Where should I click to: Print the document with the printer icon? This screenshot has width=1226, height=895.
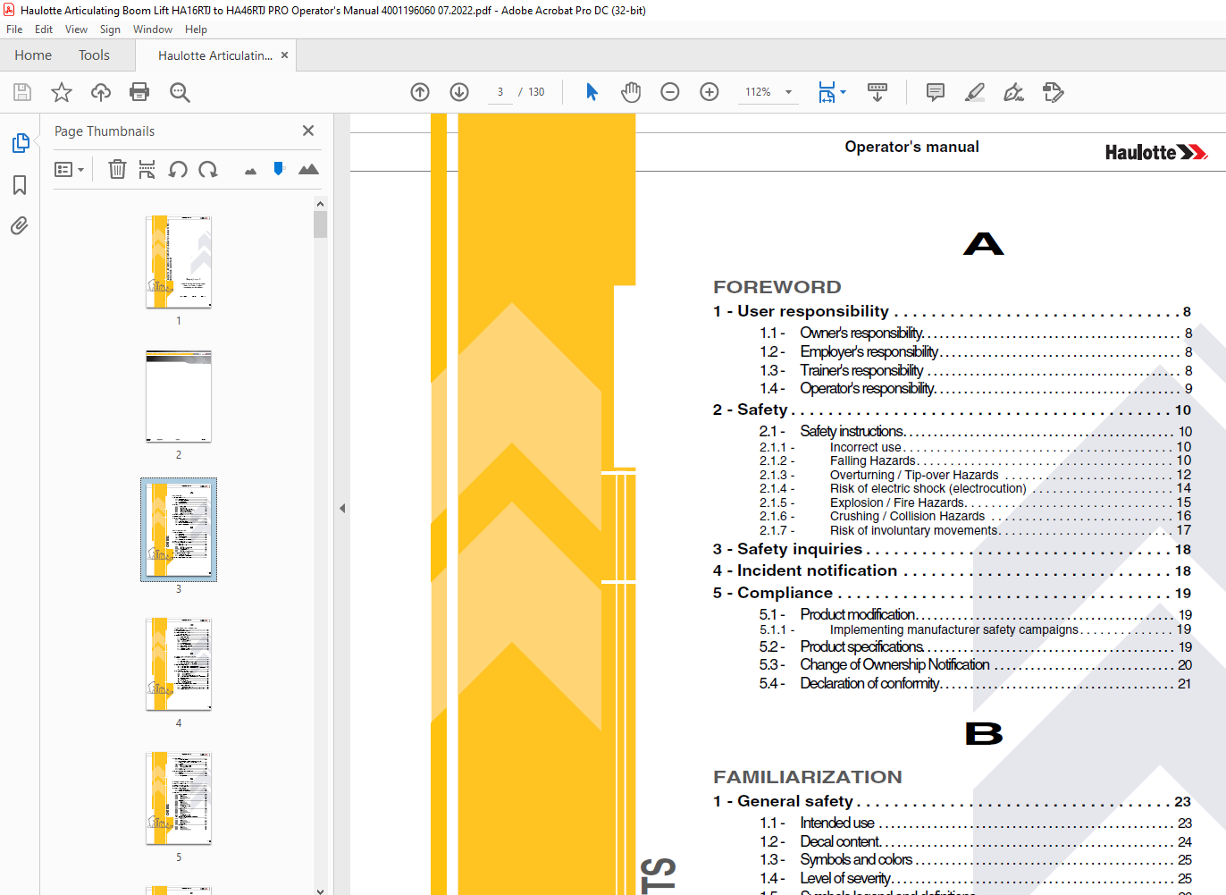point(139,92)
